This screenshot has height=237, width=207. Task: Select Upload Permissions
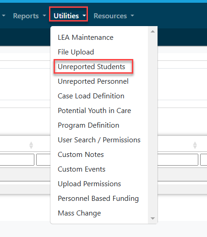tap(89, 184)
